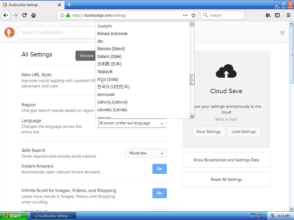Bookmark this page with the star icon
The height and width of the screenshot is (220, 294).
194,15
